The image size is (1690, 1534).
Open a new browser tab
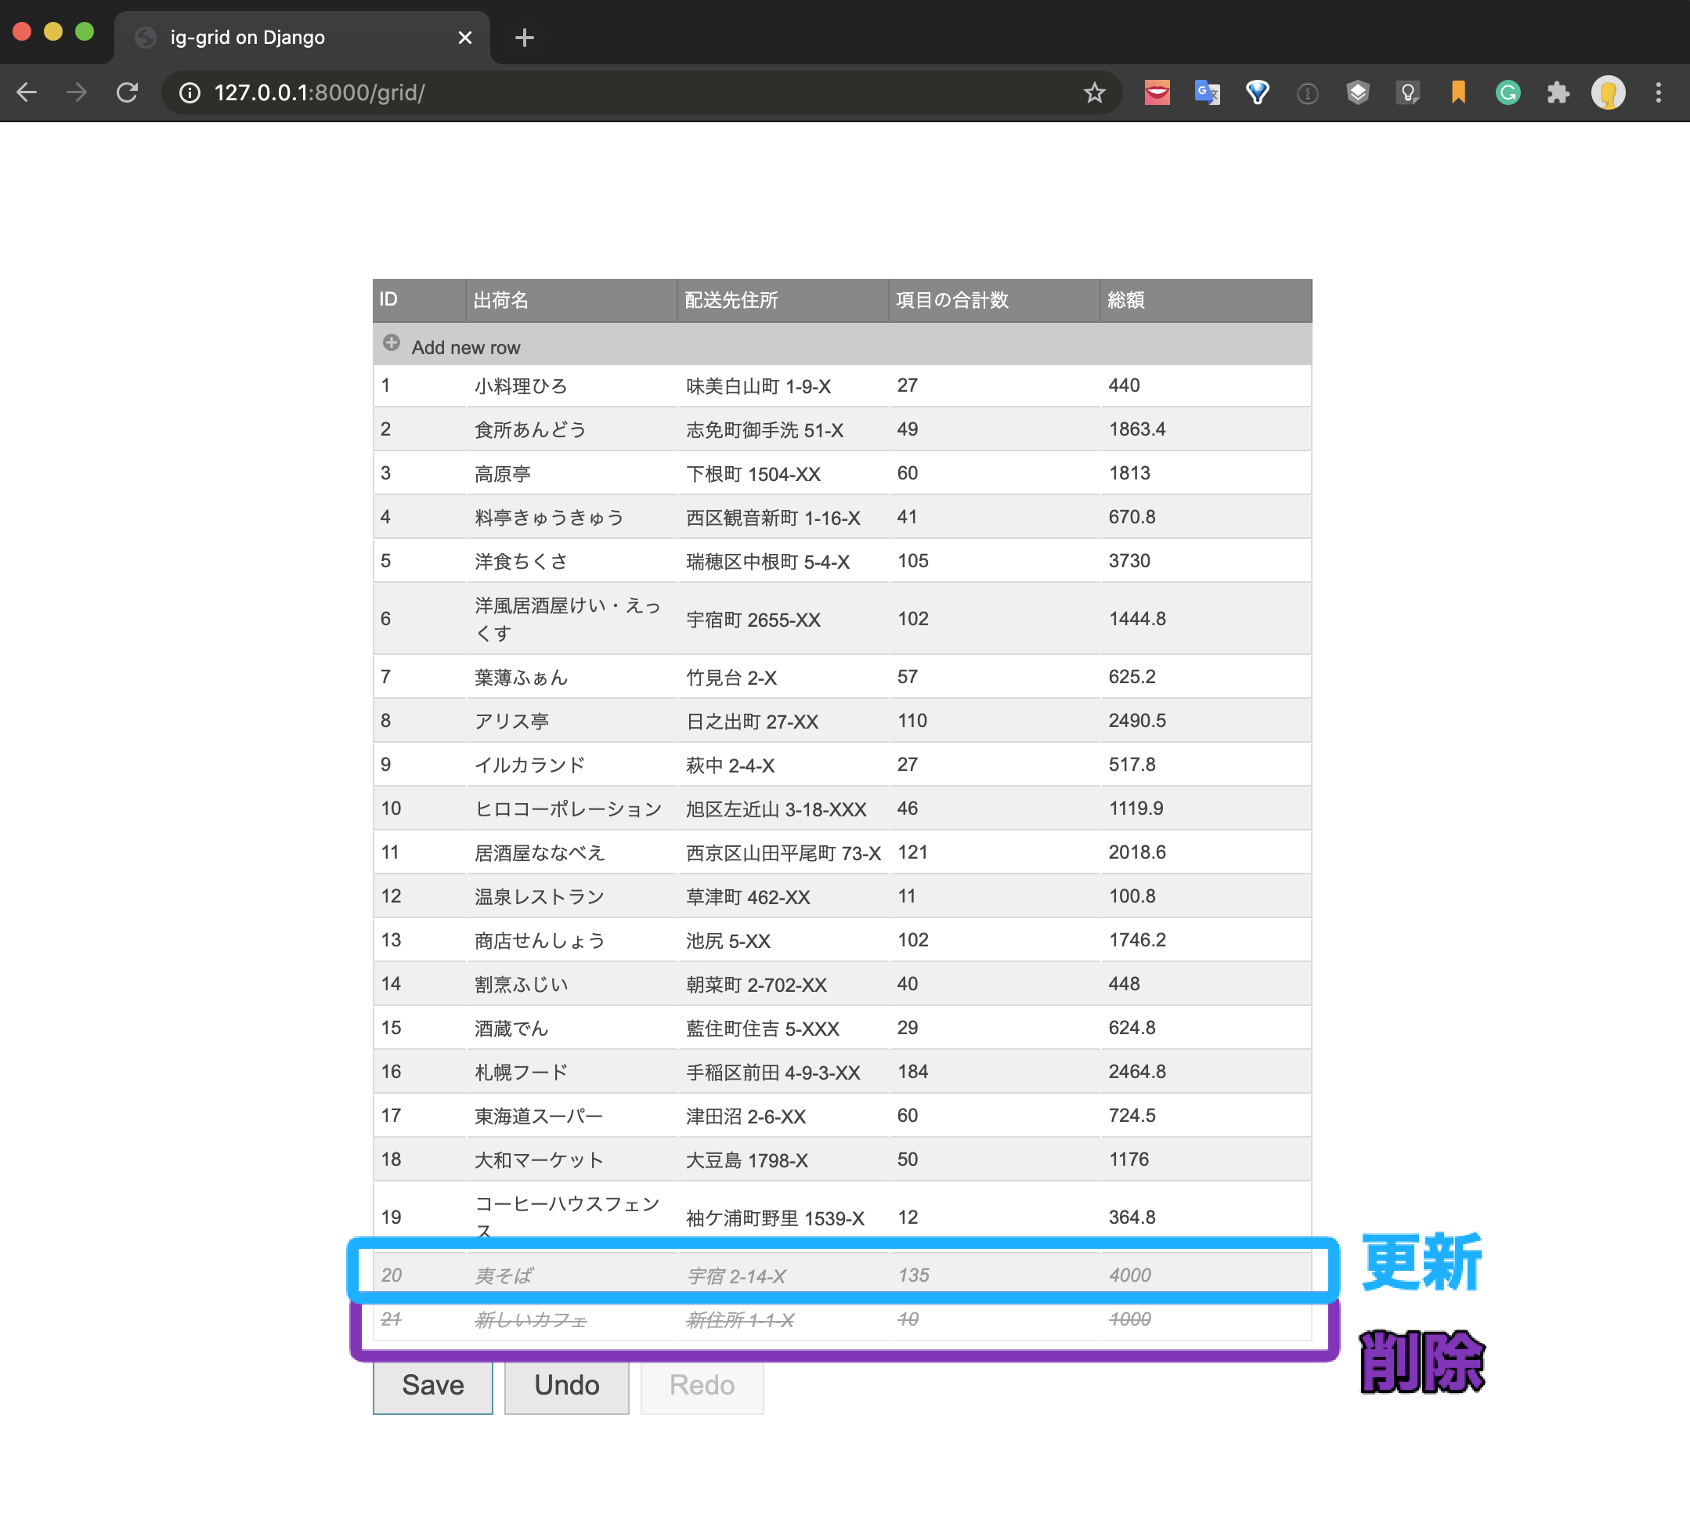click(x=524, y=37)
